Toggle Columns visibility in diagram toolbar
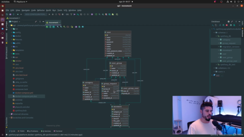244x137 pixels. 50,27
